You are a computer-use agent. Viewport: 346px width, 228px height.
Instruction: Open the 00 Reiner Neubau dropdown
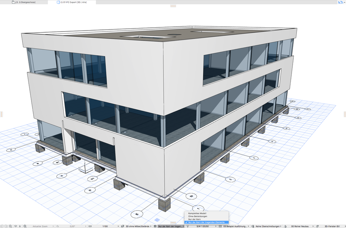point(301,226)
